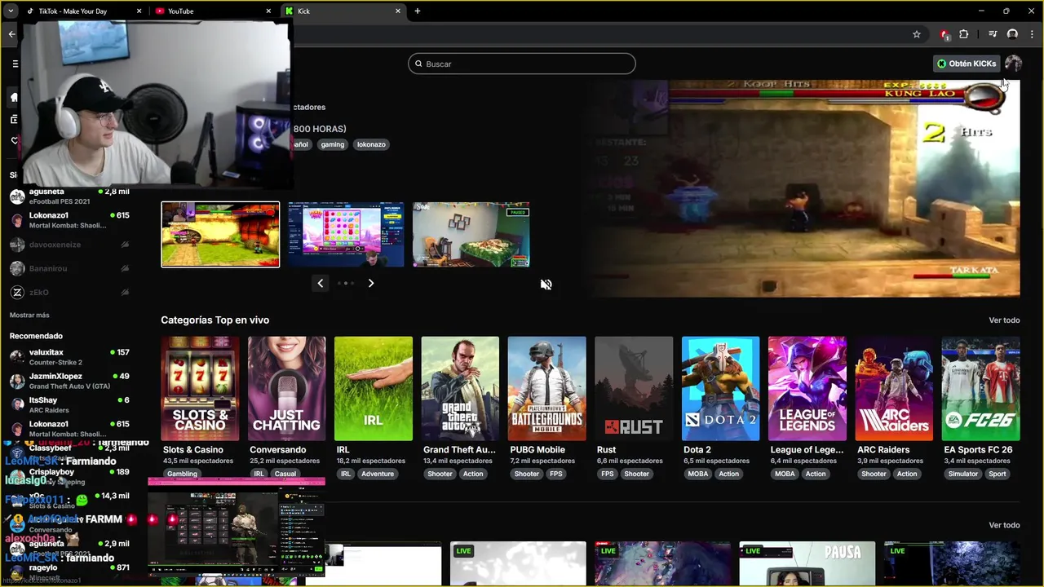This screenshot has width=1044, height=587.
Task: Open recommended channel valuxitax
Action: coord(69,357)
